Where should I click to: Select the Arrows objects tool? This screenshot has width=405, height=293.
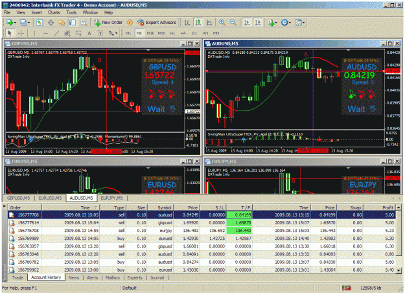pyautogui.click(x=111, y=33)
